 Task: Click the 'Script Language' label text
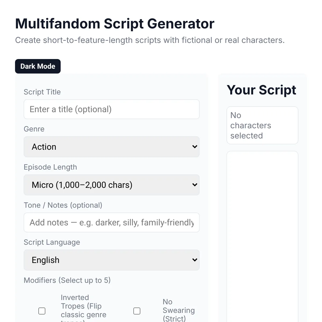pos(52,242)
